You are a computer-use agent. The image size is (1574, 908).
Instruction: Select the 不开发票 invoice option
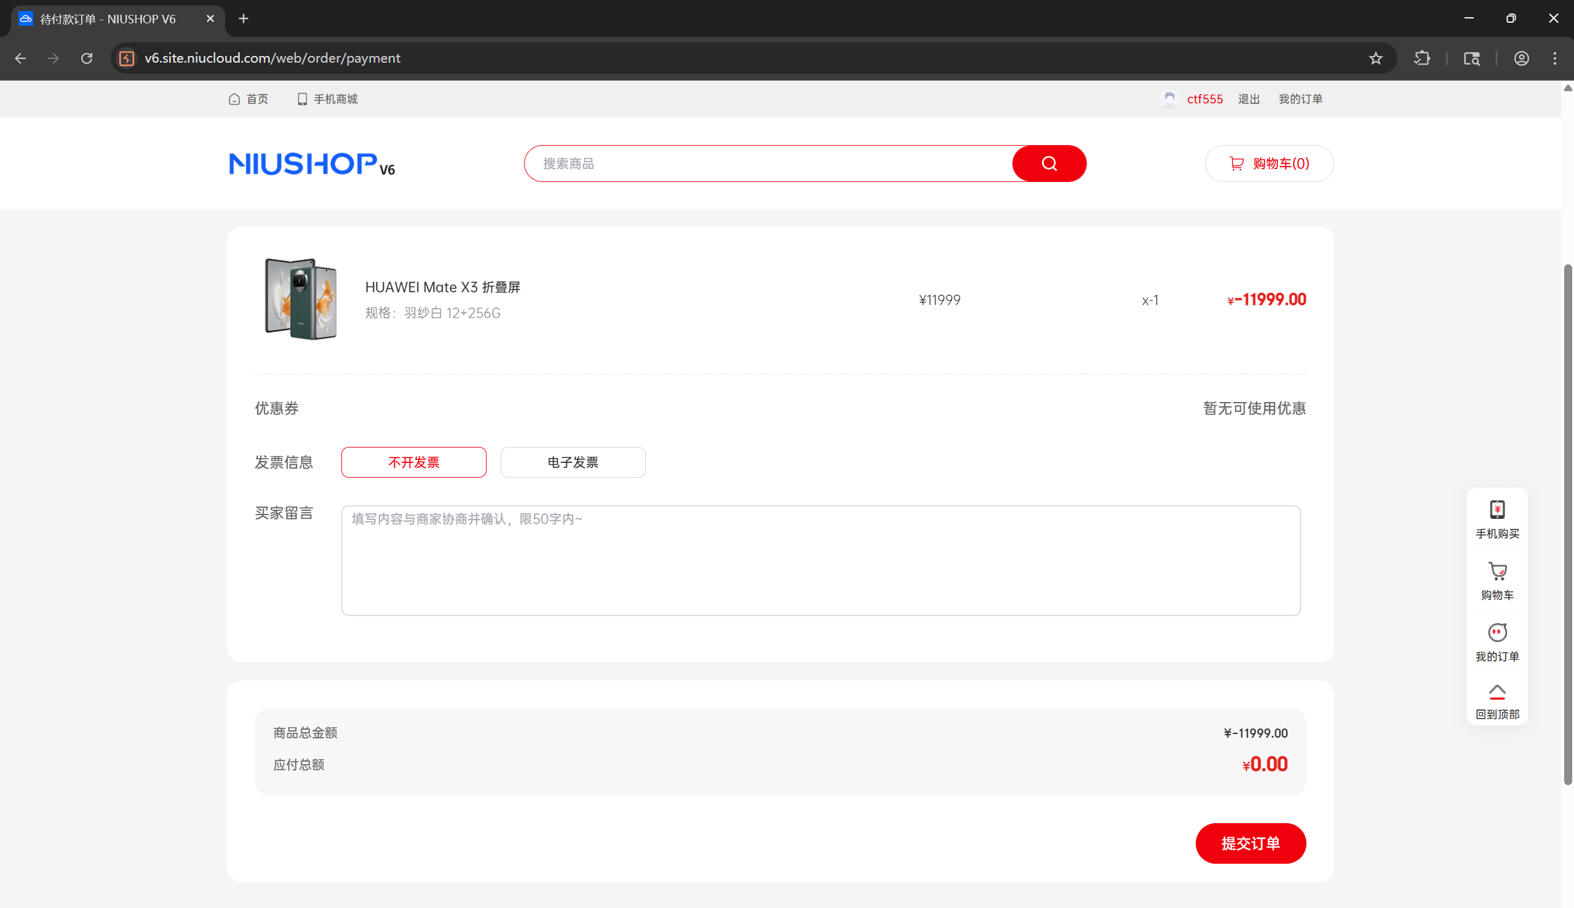coord(413,462)
